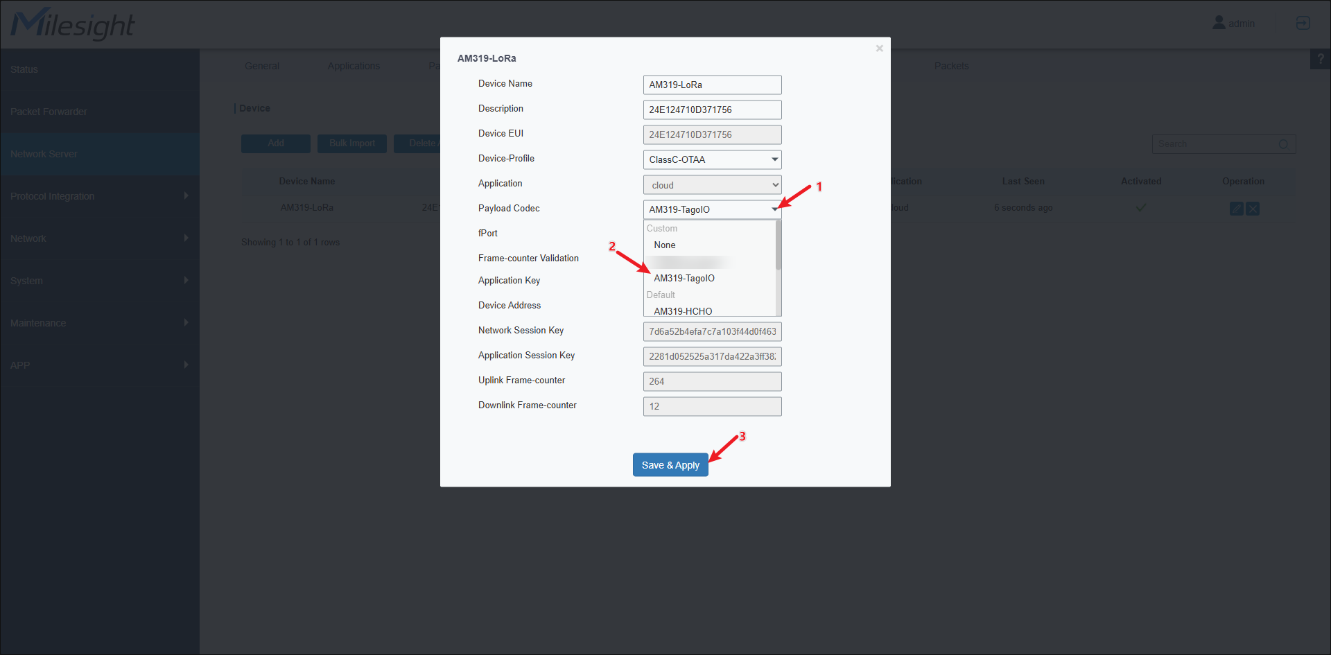Close the AM319-LoRa dialog
Screen dimensions: 1331x655
(x=879, y=48)
